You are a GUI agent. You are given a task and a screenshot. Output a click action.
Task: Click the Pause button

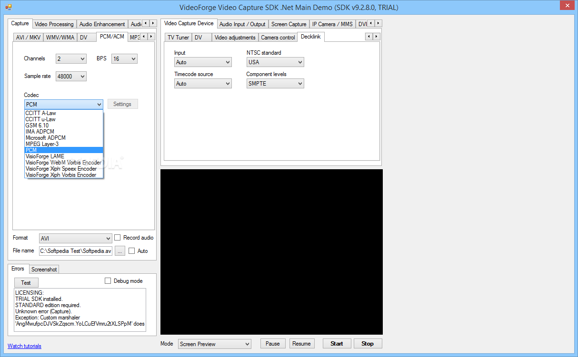coord(273,344)
